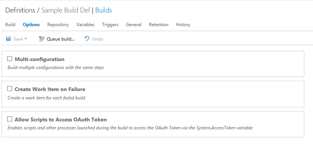Go to the Variables tab
Screen dimensions: 313x154
click(85, 25)
